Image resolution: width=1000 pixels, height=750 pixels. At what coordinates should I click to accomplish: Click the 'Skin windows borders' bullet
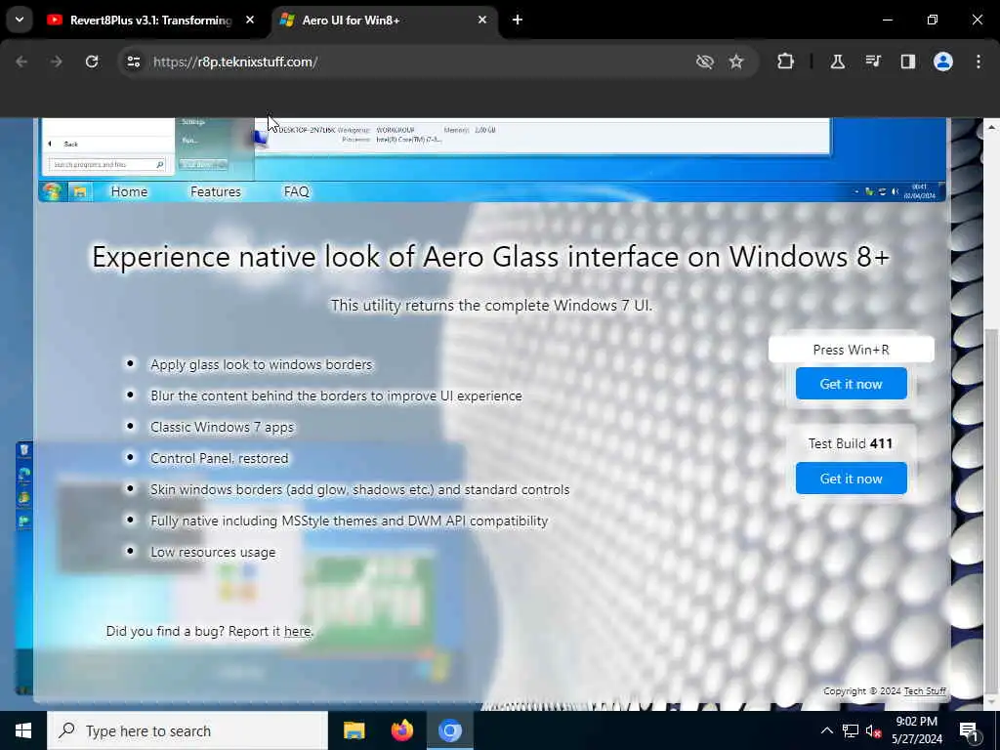tap(359, 490)
